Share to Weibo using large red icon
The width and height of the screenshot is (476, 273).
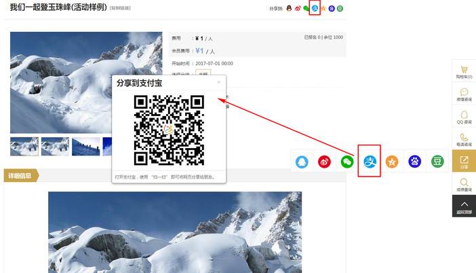point(324,162)
